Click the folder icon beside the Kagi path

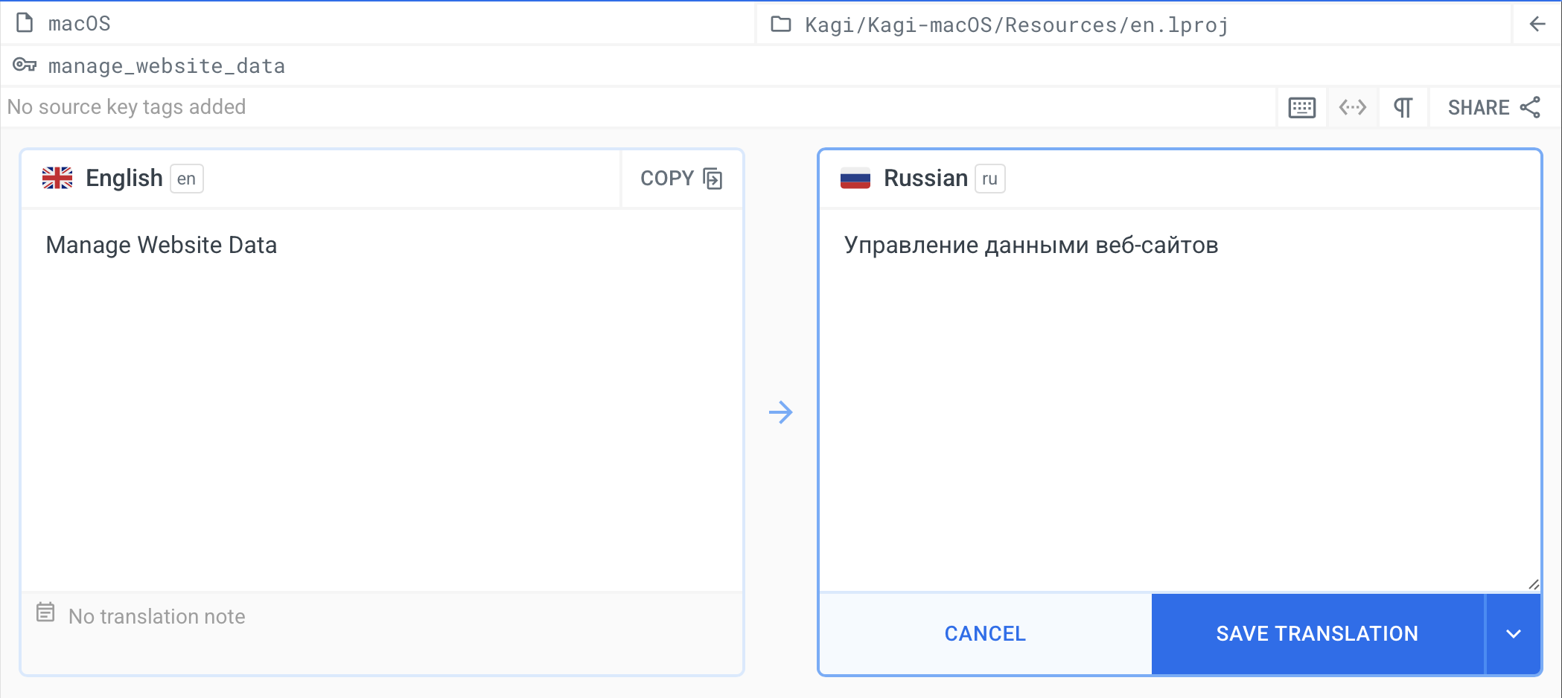pyautogui.click(x=780, y=25)
